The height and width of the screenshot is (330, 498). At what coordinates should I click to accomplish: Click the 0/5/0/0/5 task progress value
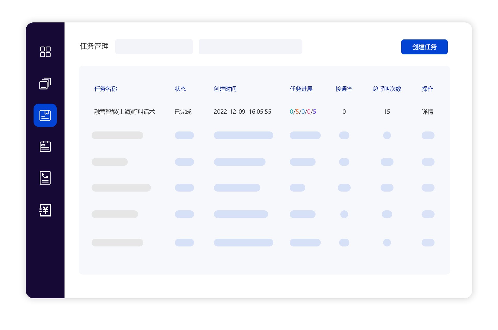pyautogui.click(x=303, y=112)
